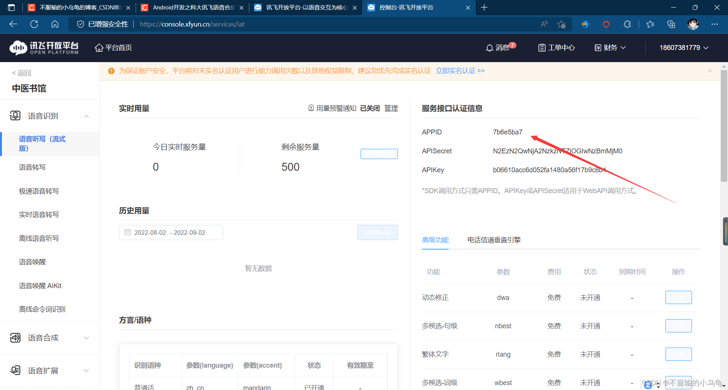728x390 pixels.
Task: Go back with the browser back arrow
Action: (13, 24)
